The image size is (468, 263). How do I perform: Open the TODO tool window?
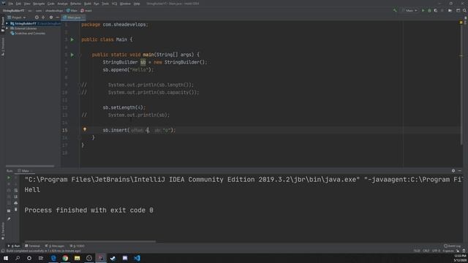pos(78,246)
